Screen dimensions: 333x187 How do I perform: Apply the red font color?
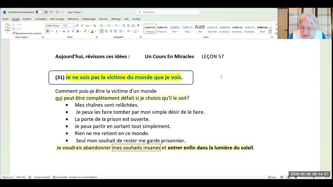coord(92,31)
